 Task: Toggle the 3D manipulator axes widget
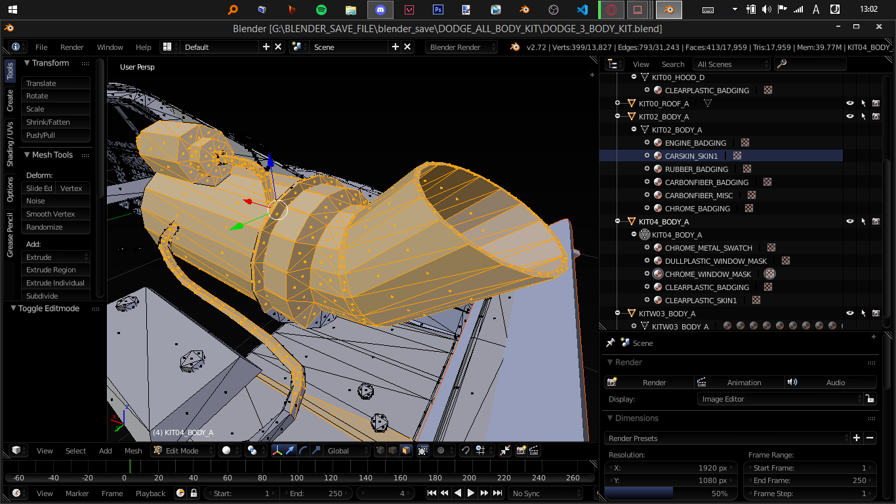(x=277, y=450)
